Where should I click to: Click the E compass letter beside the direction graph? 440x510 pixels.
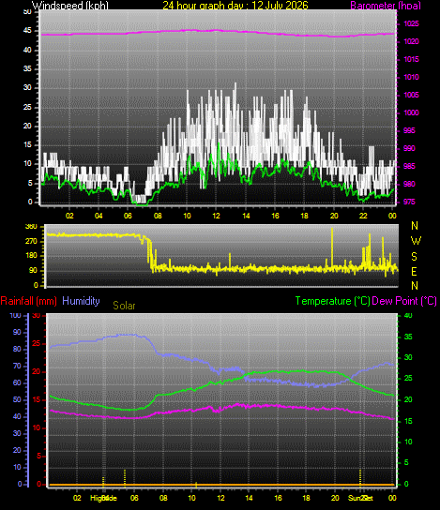click(414, 272)
